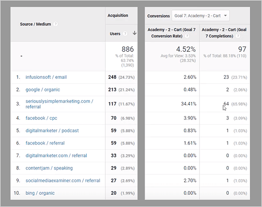
Task: Click the Source / Medium column header
Action: coord(35,24)
